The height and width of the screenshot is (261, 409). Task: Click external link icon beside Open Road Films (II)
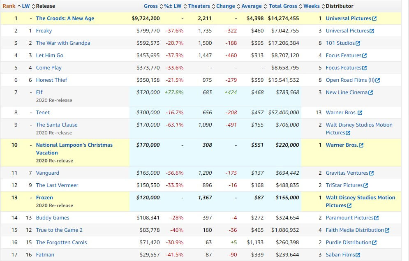point(377,80)
